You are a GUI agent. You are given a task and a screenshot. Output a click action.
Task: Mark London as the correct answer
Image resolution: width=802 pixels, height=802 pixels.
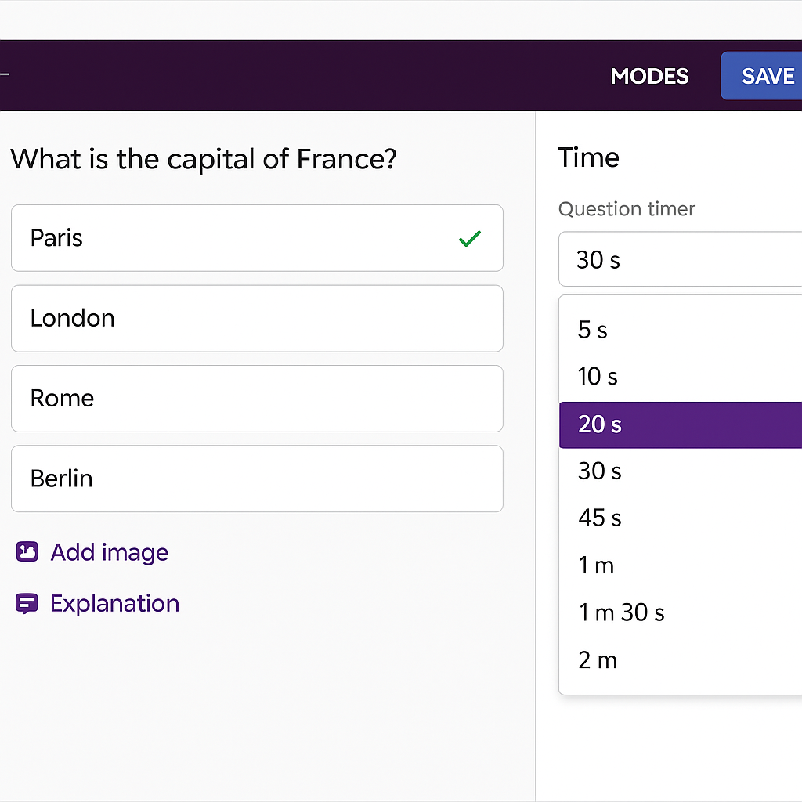click(470, 318)
